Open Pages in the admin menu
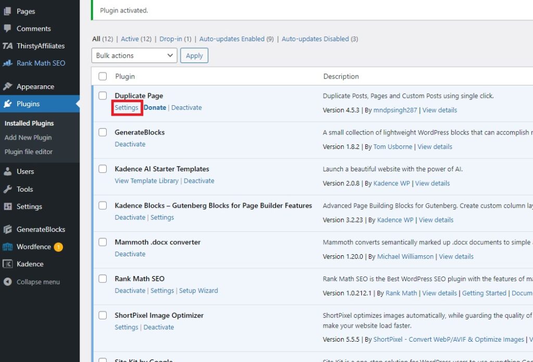Viewport: 533px width, 362px height. (x=26, y=11)
